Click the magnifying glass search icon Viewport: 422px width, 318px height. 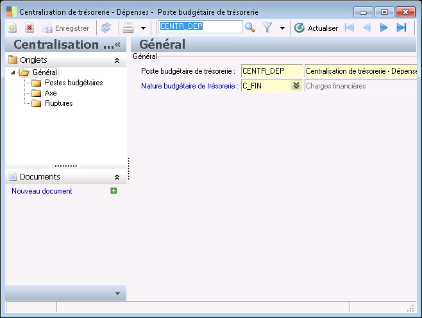click(250, 28)
